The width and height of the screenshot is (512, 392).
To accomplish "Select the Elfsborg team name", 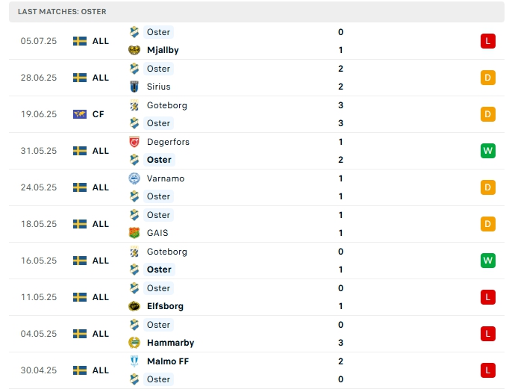I will 165,306.
